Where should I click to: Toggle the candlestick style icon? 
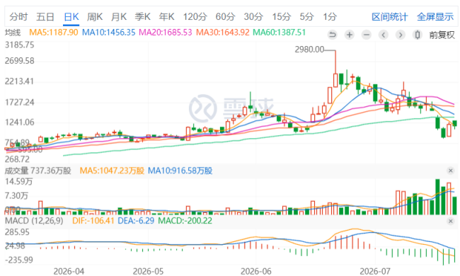(417, 35)
